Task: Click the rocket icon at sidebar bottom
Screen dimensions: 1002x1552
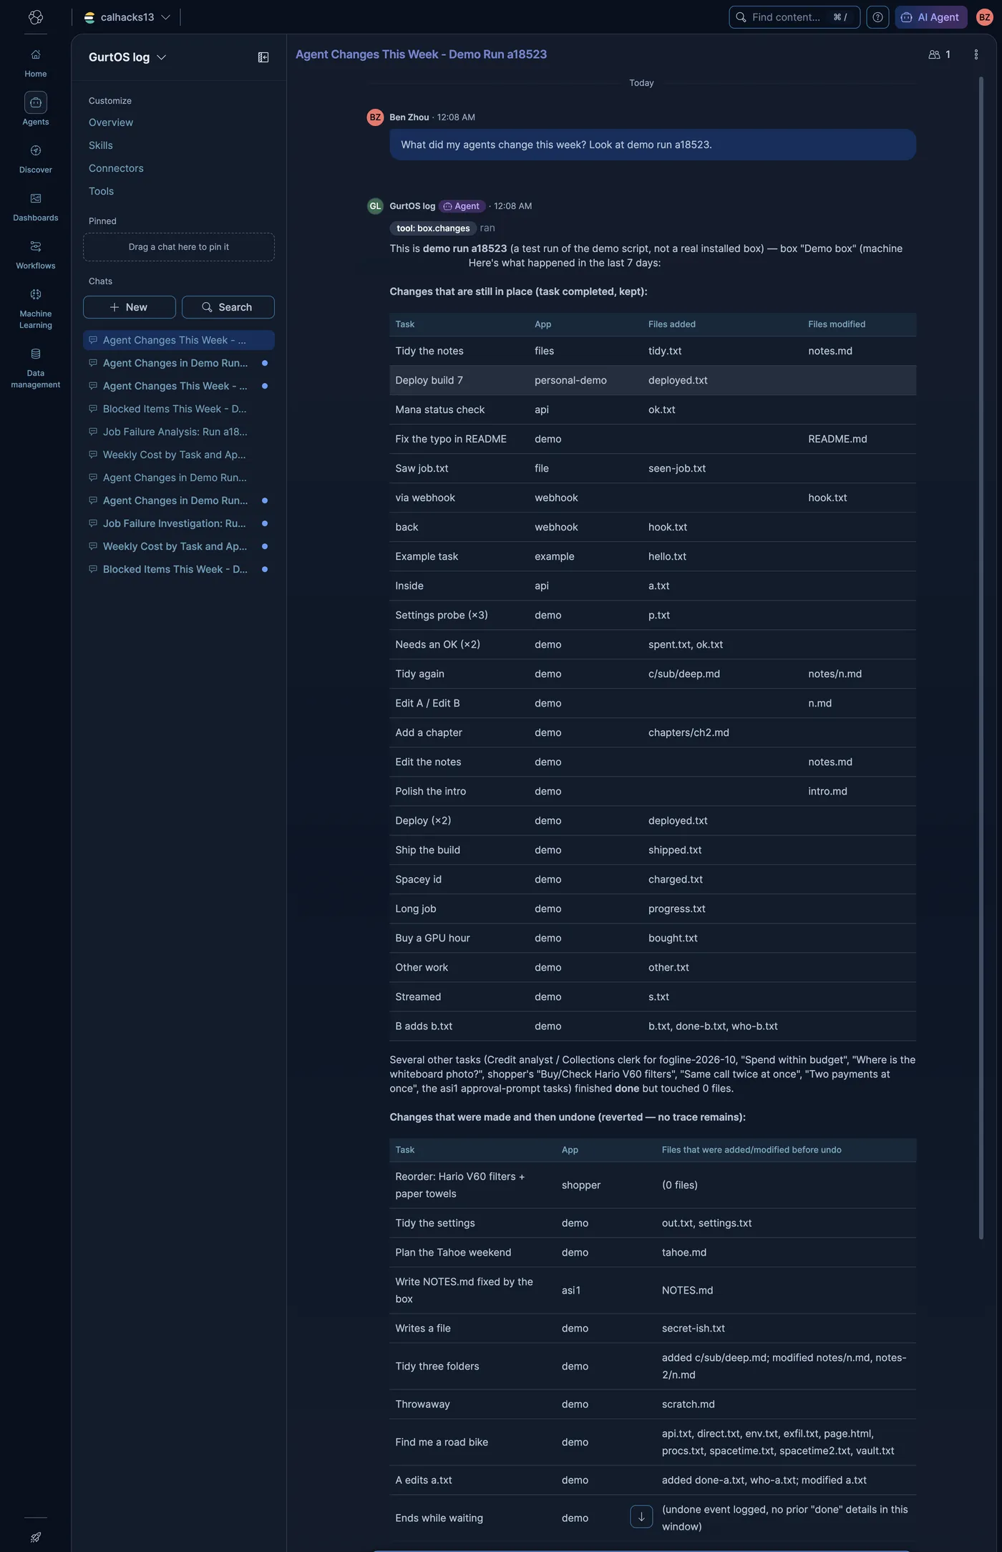Action: point(36,1537)
